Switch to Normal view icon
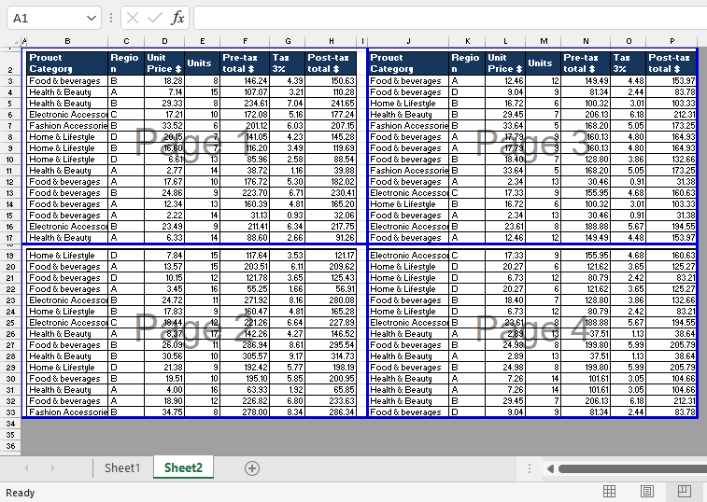 [610, 491]
